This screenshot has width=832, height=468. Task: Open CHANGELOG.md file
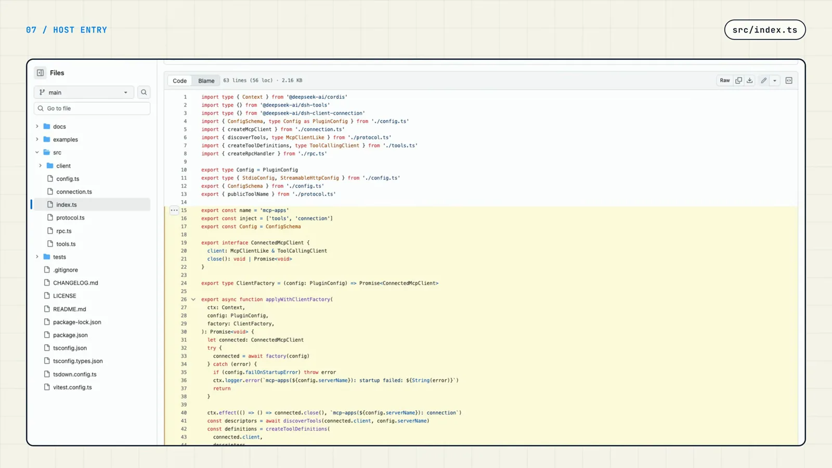pyautogui.click(x=75, y=283)
